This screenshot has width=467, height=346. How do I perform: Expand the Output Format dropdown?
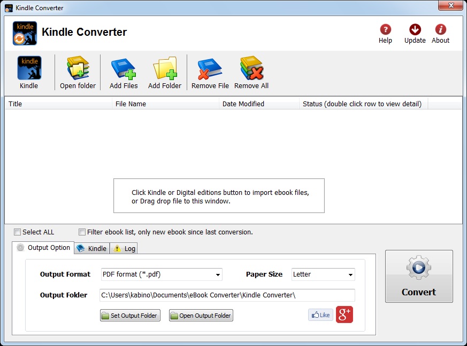coord(218,274)
